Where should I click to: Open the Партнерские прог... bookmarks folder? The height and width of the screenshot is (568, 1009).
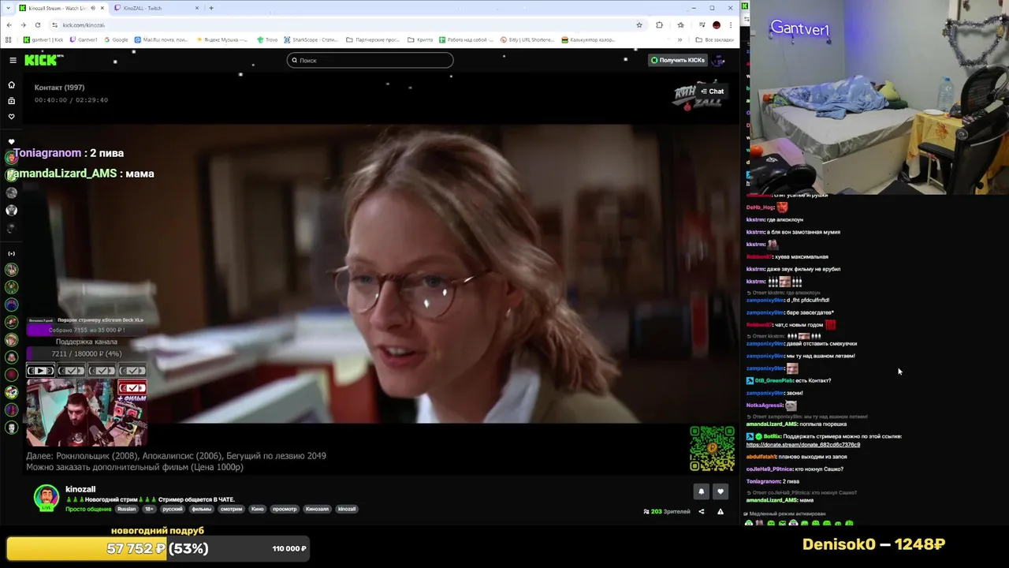tap(373, 39)
